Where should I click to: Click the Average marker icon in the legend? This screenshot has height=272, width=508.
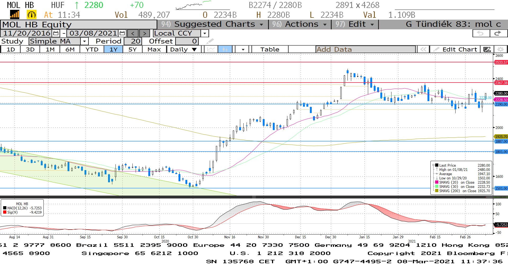point(437,174)
